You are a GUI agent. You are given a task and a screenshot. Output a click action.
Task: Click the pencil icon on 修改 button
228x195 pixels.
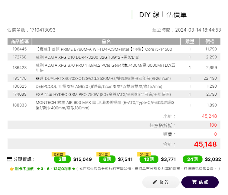coord(155,182)
